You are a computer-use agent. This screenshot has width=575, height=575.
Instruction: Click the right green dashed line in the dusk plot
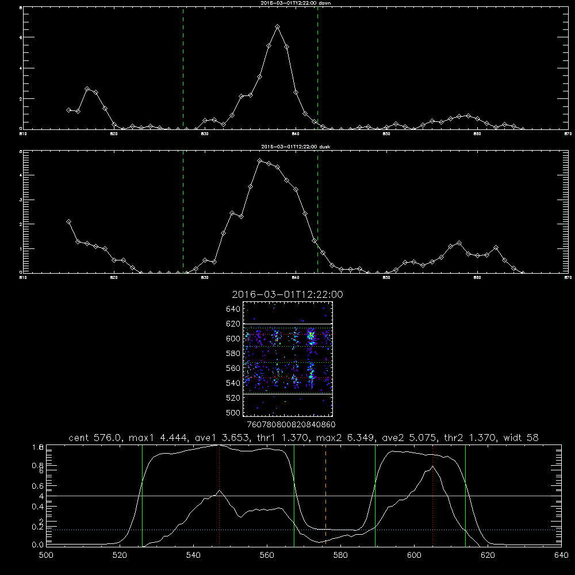tap(317, 212)
